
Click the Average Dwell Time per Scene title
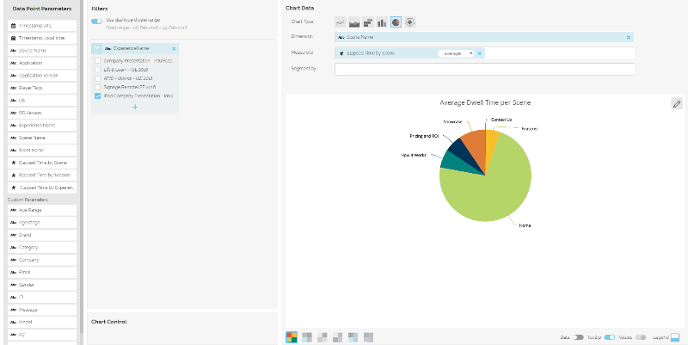(x=485, y=102)
